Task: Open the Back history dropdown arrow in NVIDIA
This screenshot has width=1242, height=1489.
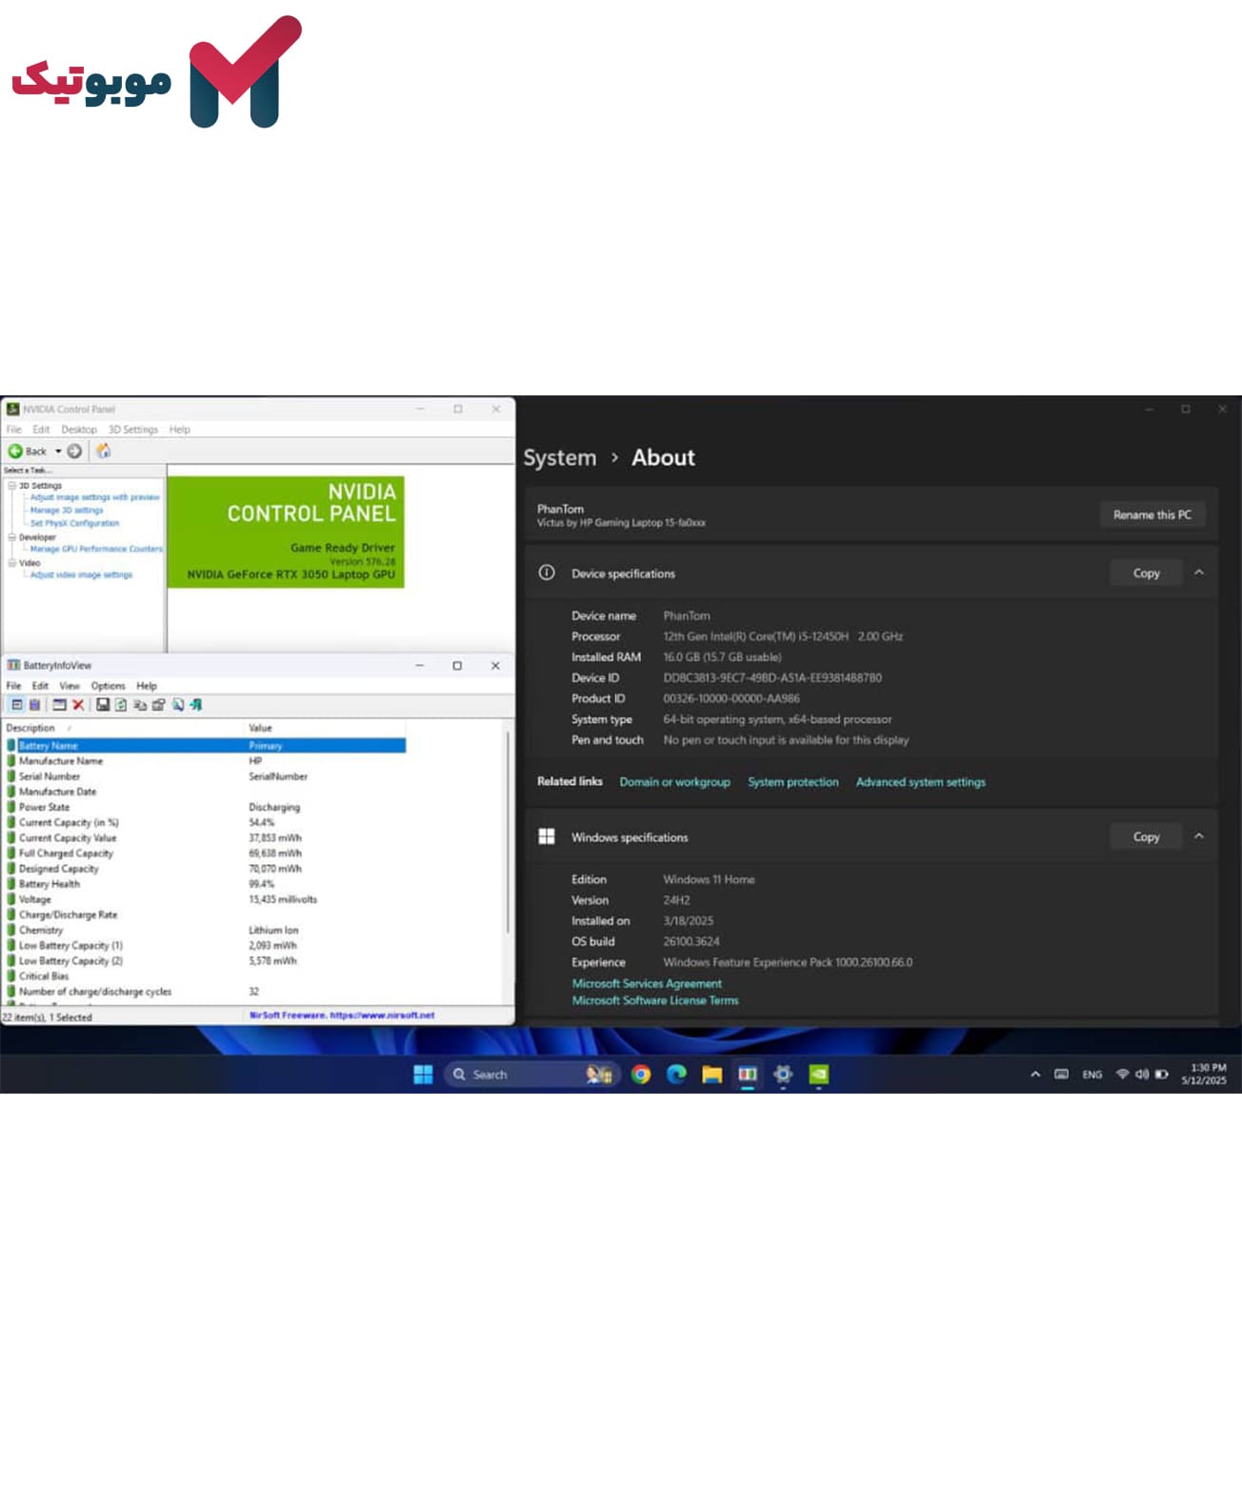Action: [x=58, y=452]
